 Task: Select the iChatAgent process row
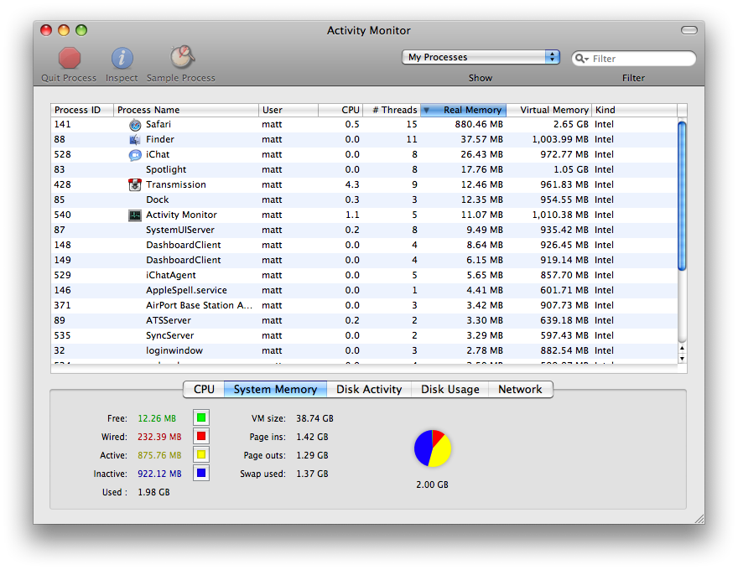click(364, 275)
